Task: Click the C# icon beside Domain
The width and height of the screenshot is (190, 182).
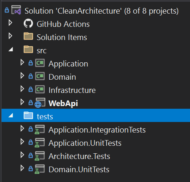Action: (x=40, y=76)
